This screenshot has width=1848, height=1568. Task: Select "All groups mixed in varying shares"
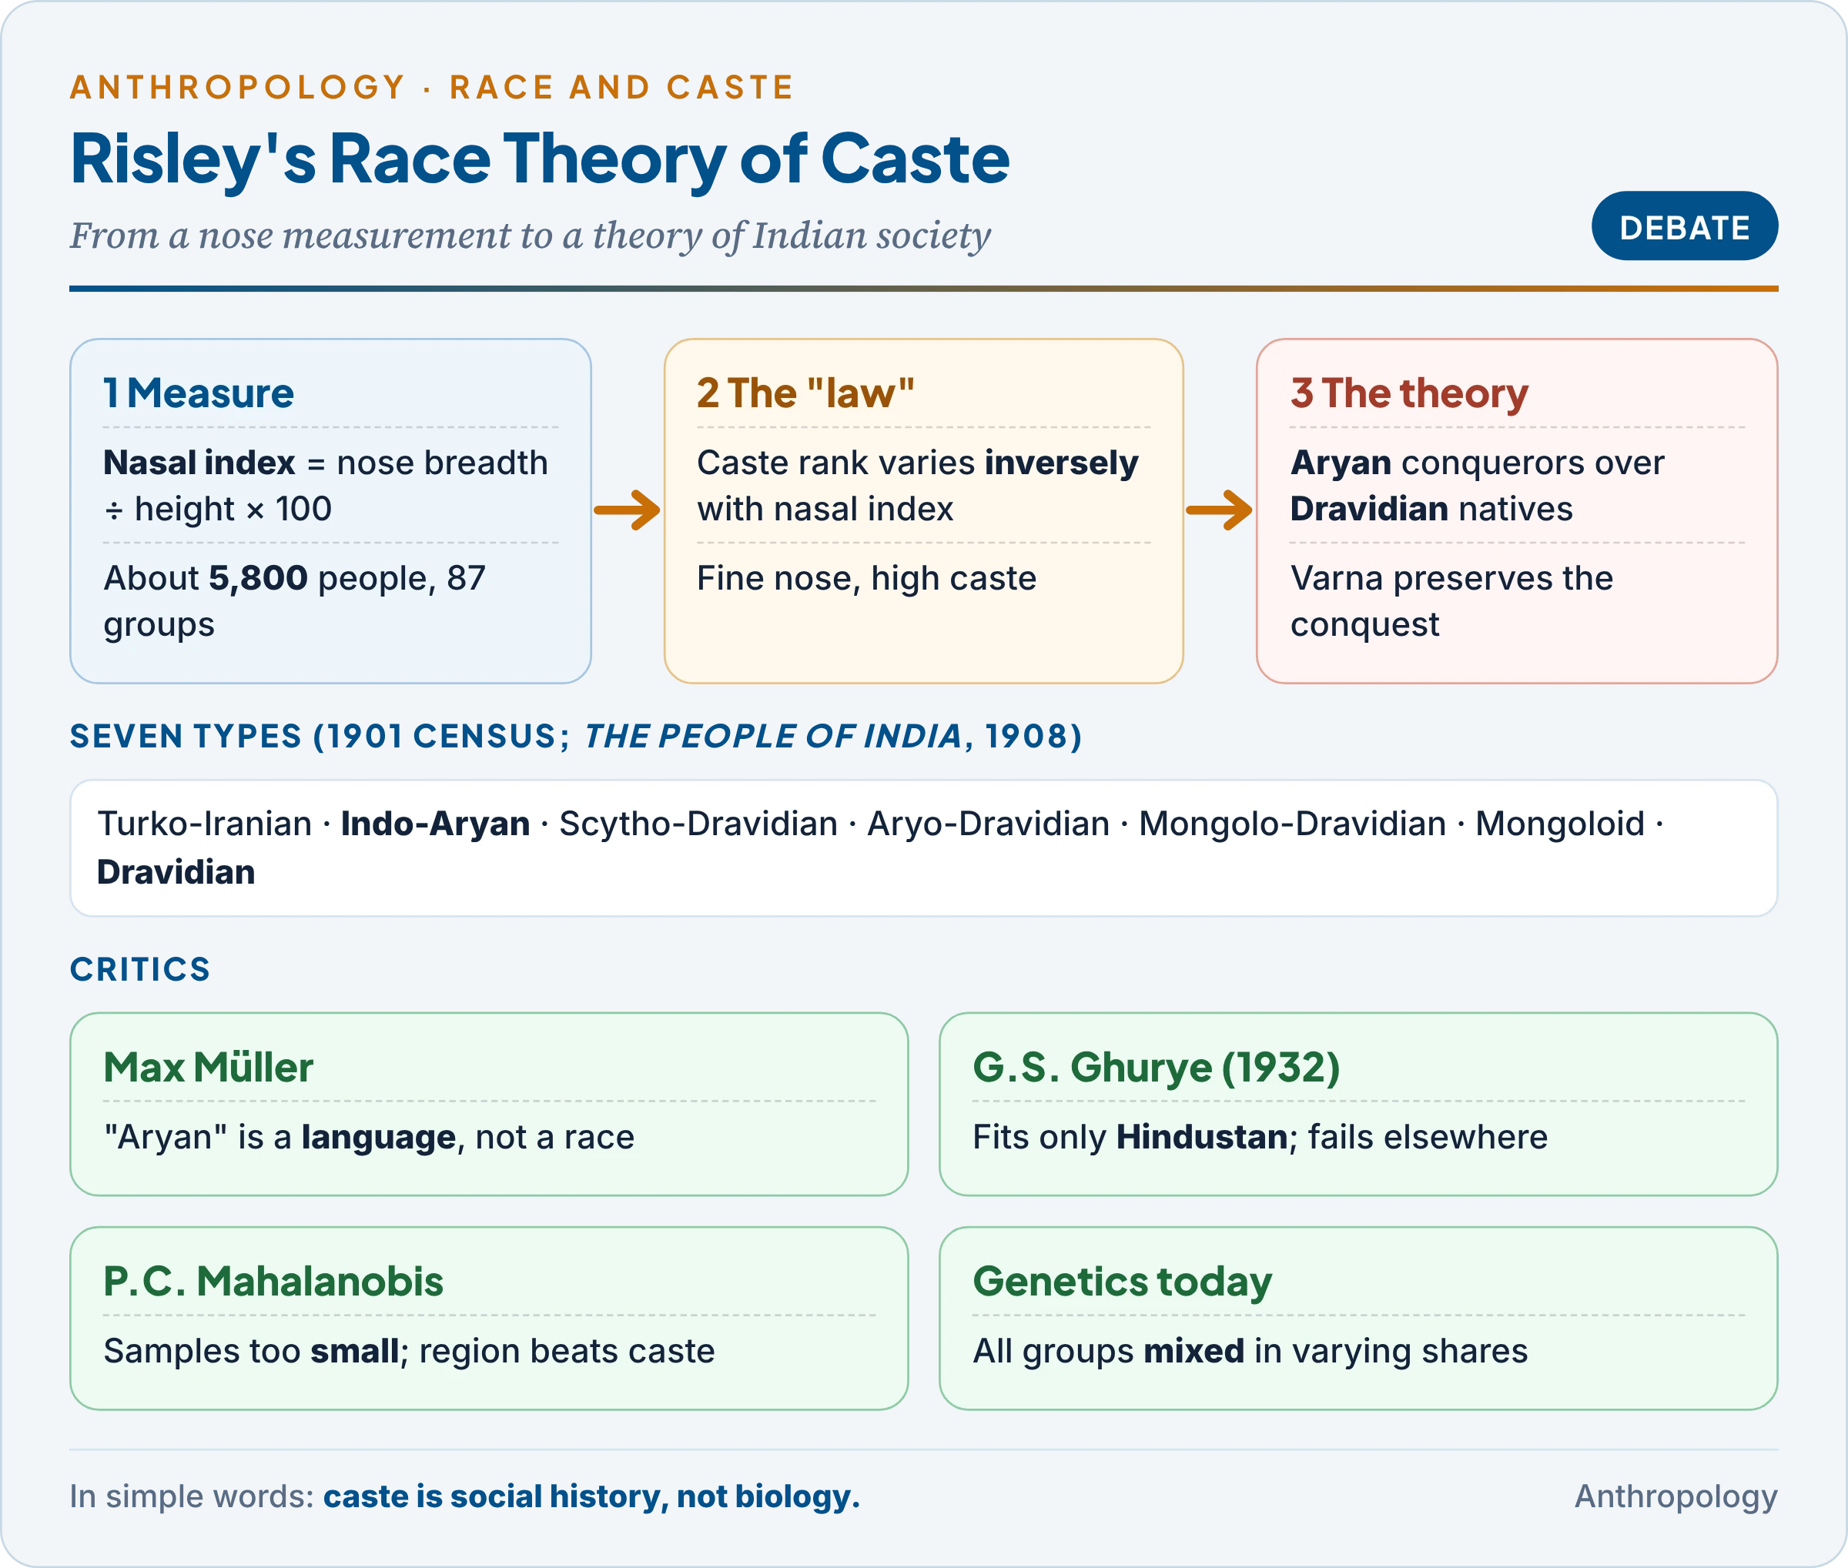point(1250,1352)
